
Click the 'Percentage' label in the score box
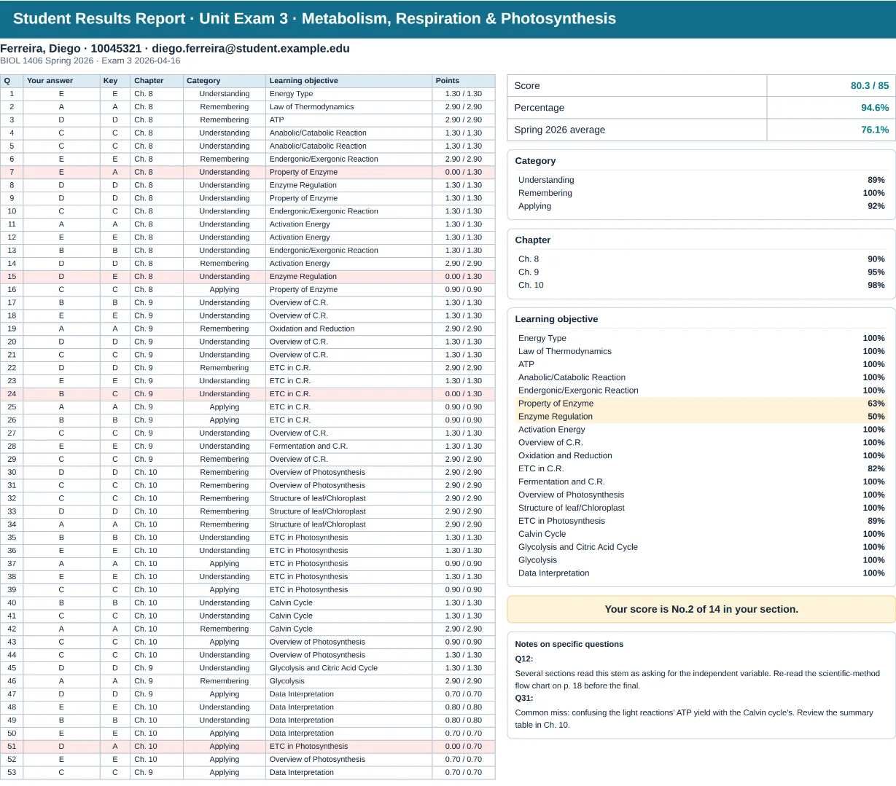[539, 108]
